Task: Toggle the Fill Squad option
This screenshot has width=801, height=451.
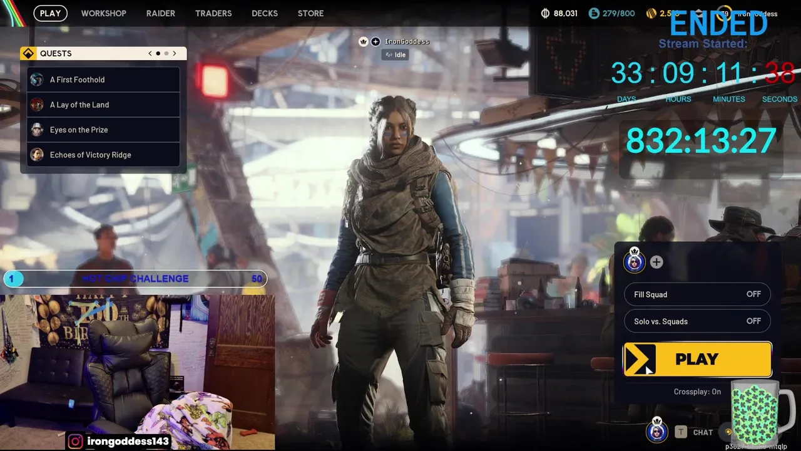Action: pos(697,294)
